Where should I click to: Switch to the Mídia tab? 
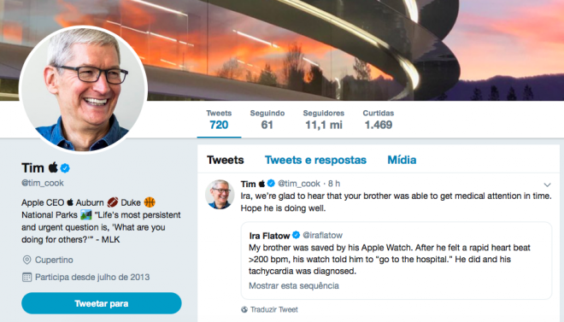[402, 160]
